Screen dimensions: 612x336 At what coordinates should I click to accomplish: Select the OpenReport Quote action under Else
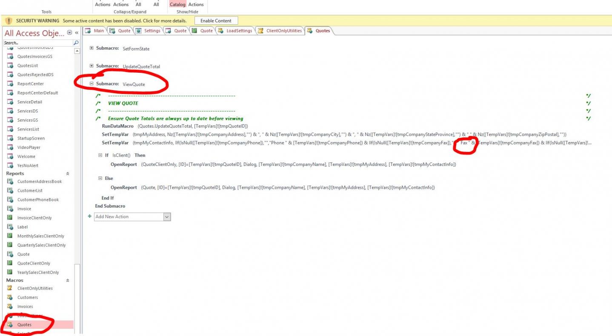pos(273,188)
